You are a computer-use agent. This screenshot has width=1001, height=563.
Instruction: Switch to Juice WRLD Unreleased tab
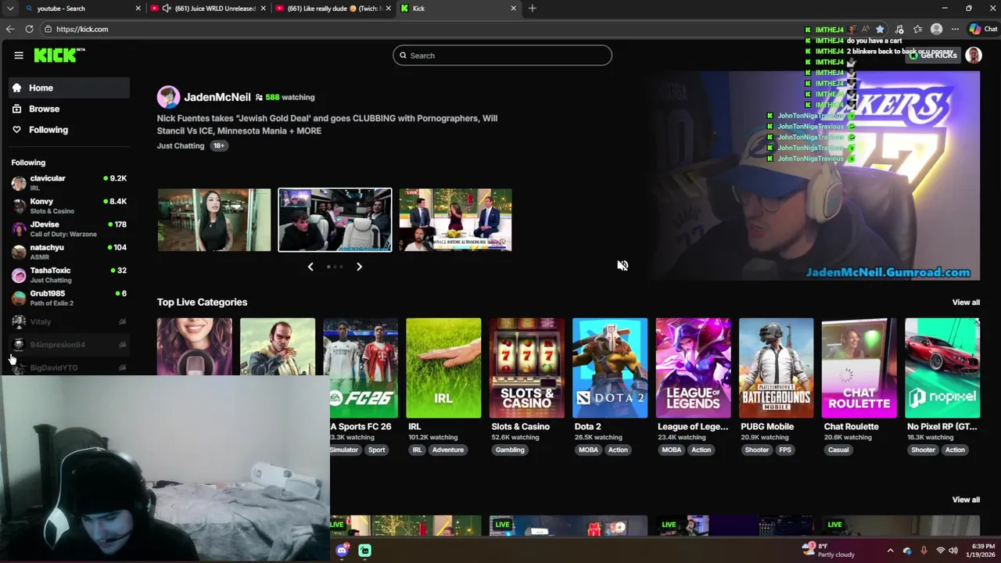208,9
